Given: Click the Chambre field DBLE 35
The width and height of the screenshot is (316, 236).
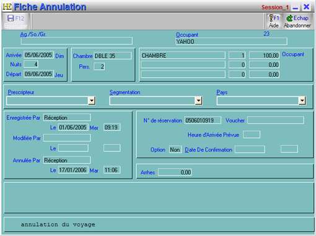Looking at the screenshot, I should [113, 56].
